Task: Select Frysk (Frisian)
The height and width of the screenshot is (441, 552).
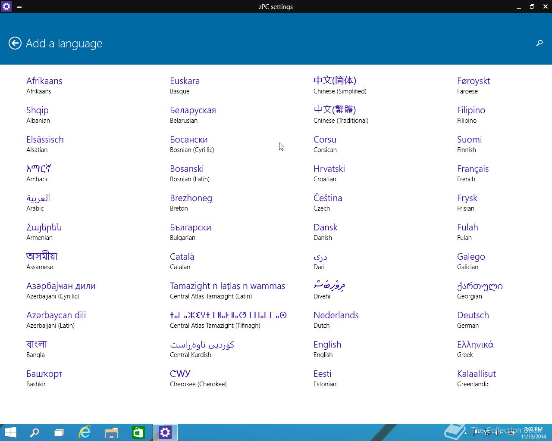Action: (x=467, y=202)
